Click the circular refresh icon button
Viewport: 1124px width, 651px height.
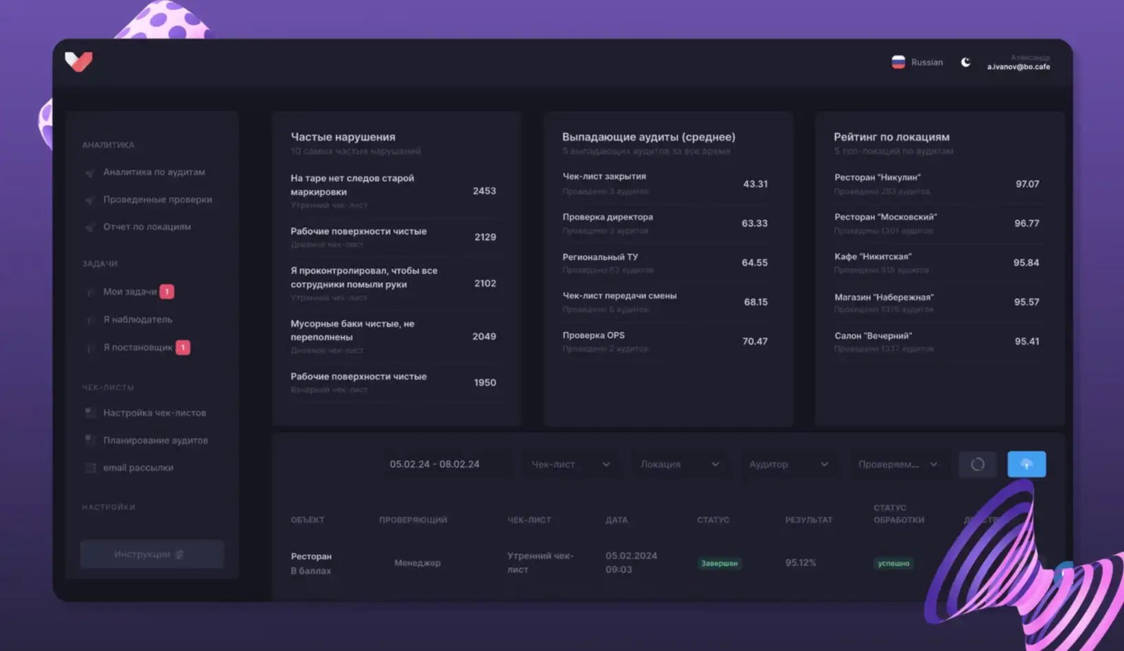pyautogui.click(x=978, y=464)
